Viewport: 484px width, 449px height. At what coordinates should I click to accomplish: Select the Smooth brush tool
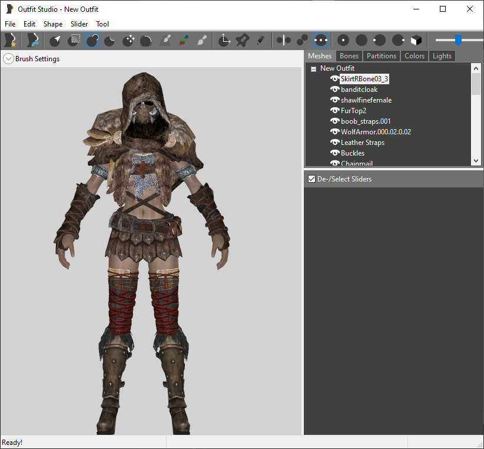point(146,40)
